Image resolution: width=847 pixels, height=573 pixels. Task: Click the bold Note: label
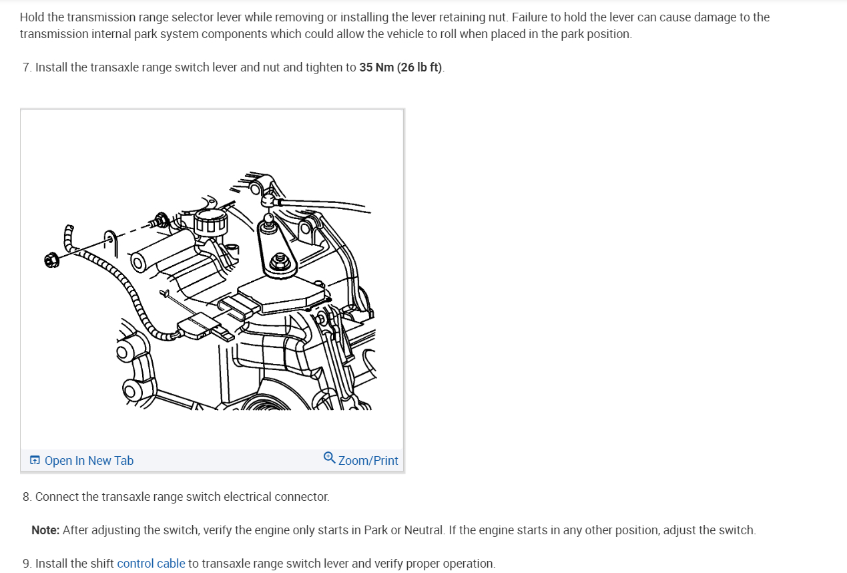45,530
